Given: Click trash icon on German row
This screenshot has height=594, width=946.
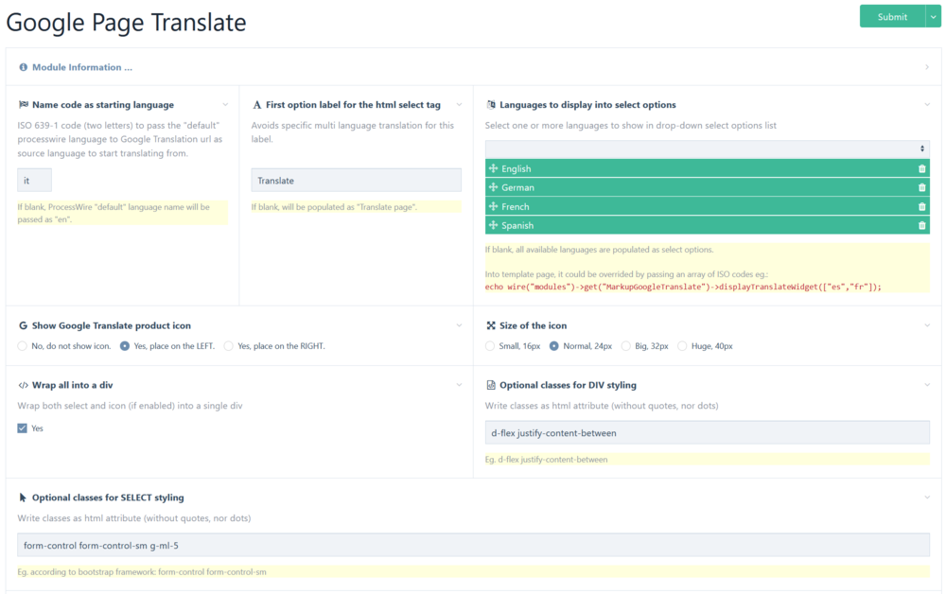Looking at the screenshot, I should coord(921,188).
